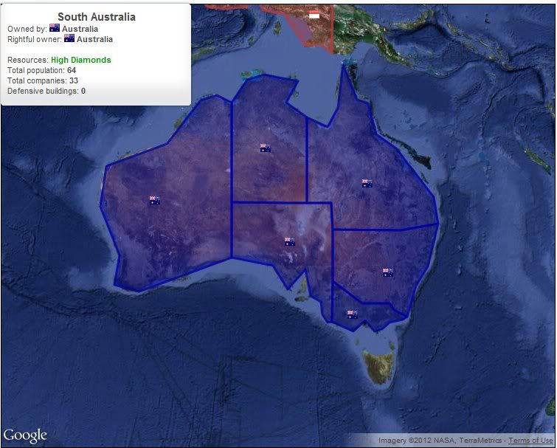This screenshot has height=448, width=557.
Task: Click 'Total companies: 33' line
Action: point(43,80)
